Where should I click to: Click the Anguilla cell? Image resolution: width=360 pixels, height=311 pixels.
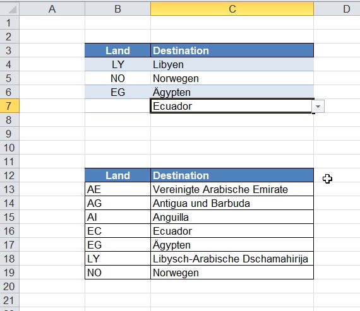pyautogui.click(x=232, y=217)
